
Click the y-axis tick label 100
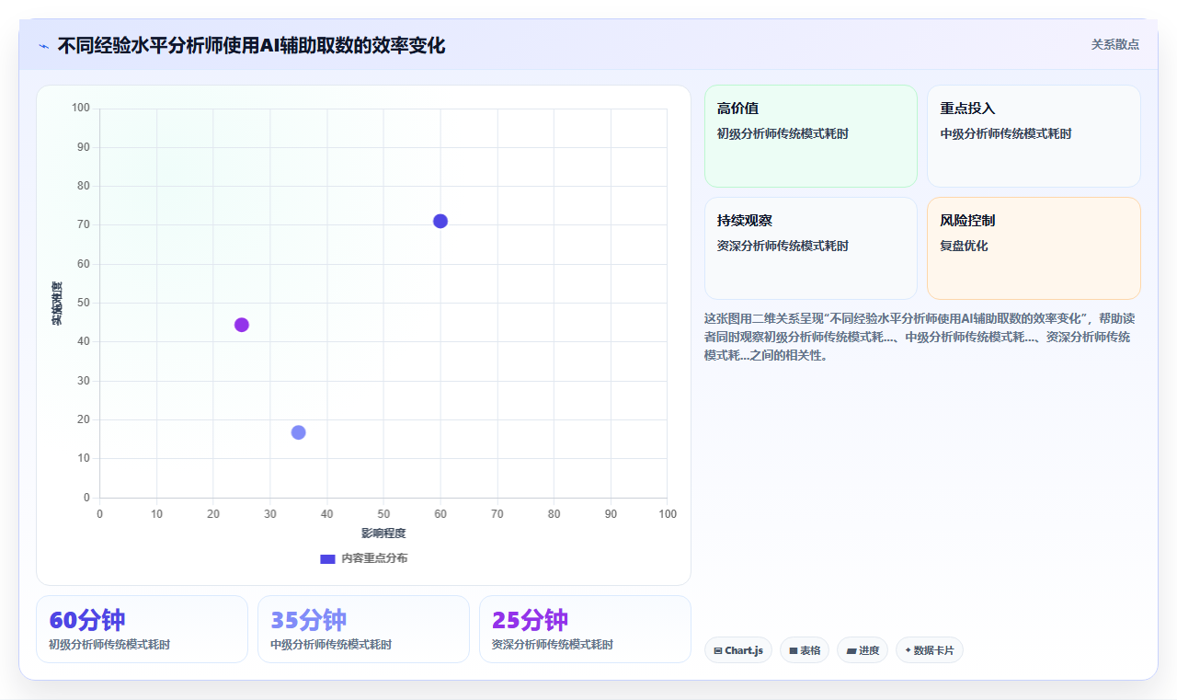tap(81, 109)
